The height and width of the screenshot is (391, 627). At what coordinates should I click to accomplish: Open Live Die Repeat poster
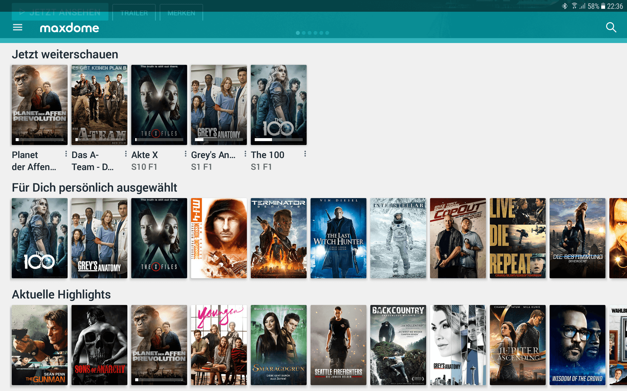click(x=518, y=238)
